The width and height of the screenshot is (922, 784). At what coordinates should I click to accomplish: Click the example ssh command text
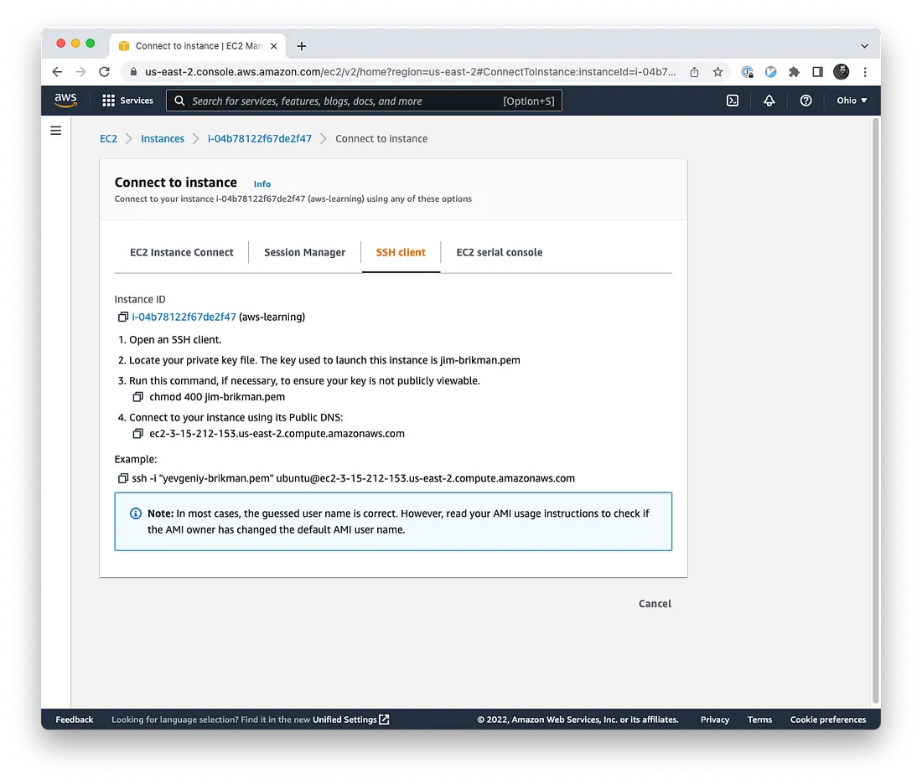tap(354, 478)
